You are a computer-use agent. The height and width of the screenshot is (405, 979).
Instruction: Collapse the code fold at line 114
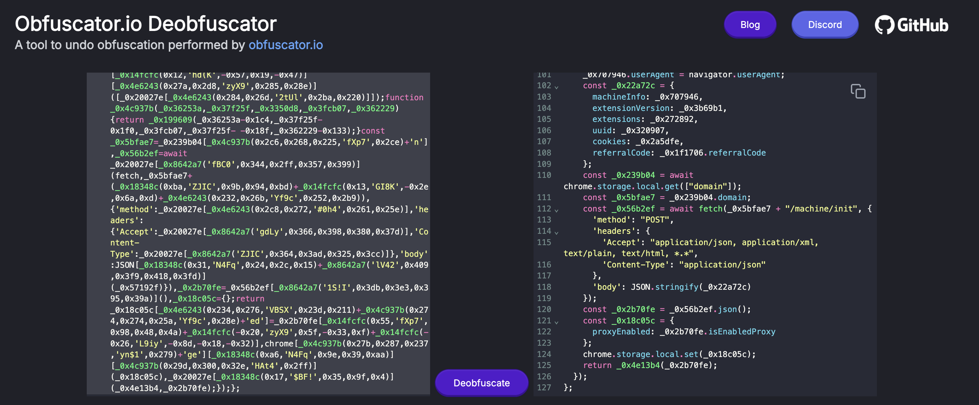[556, 232]
